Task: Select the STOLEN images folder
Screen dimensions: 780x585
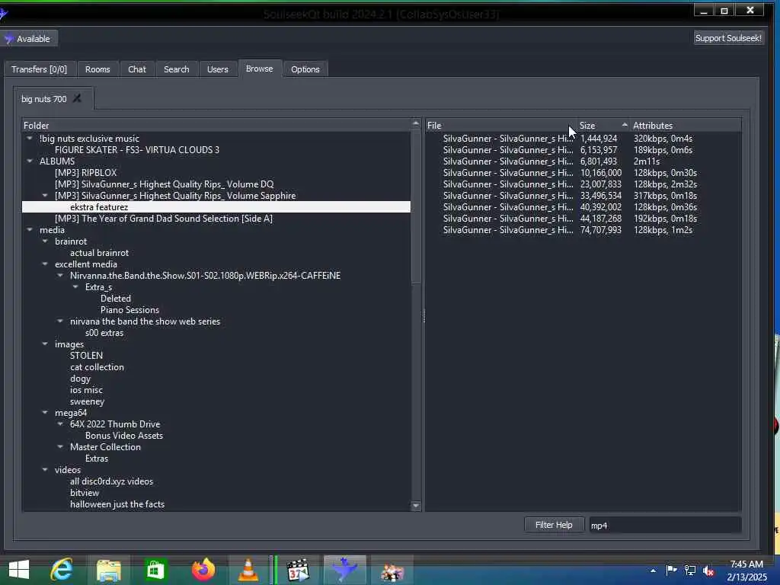Action: pyautogui.click(x=87, y=356)
